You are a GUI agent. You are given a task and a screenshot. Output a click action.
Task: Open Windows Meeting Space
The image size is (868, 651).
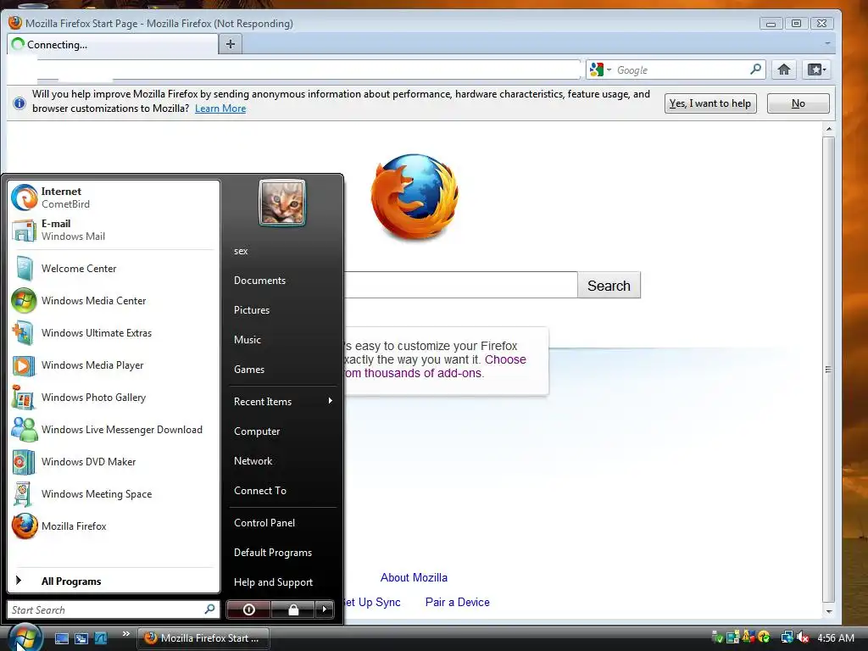tap(114, 494)
